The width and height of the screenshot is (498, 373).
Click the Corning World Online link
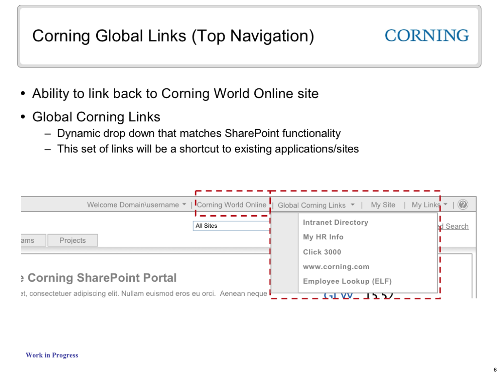click(x=231, y=205)
